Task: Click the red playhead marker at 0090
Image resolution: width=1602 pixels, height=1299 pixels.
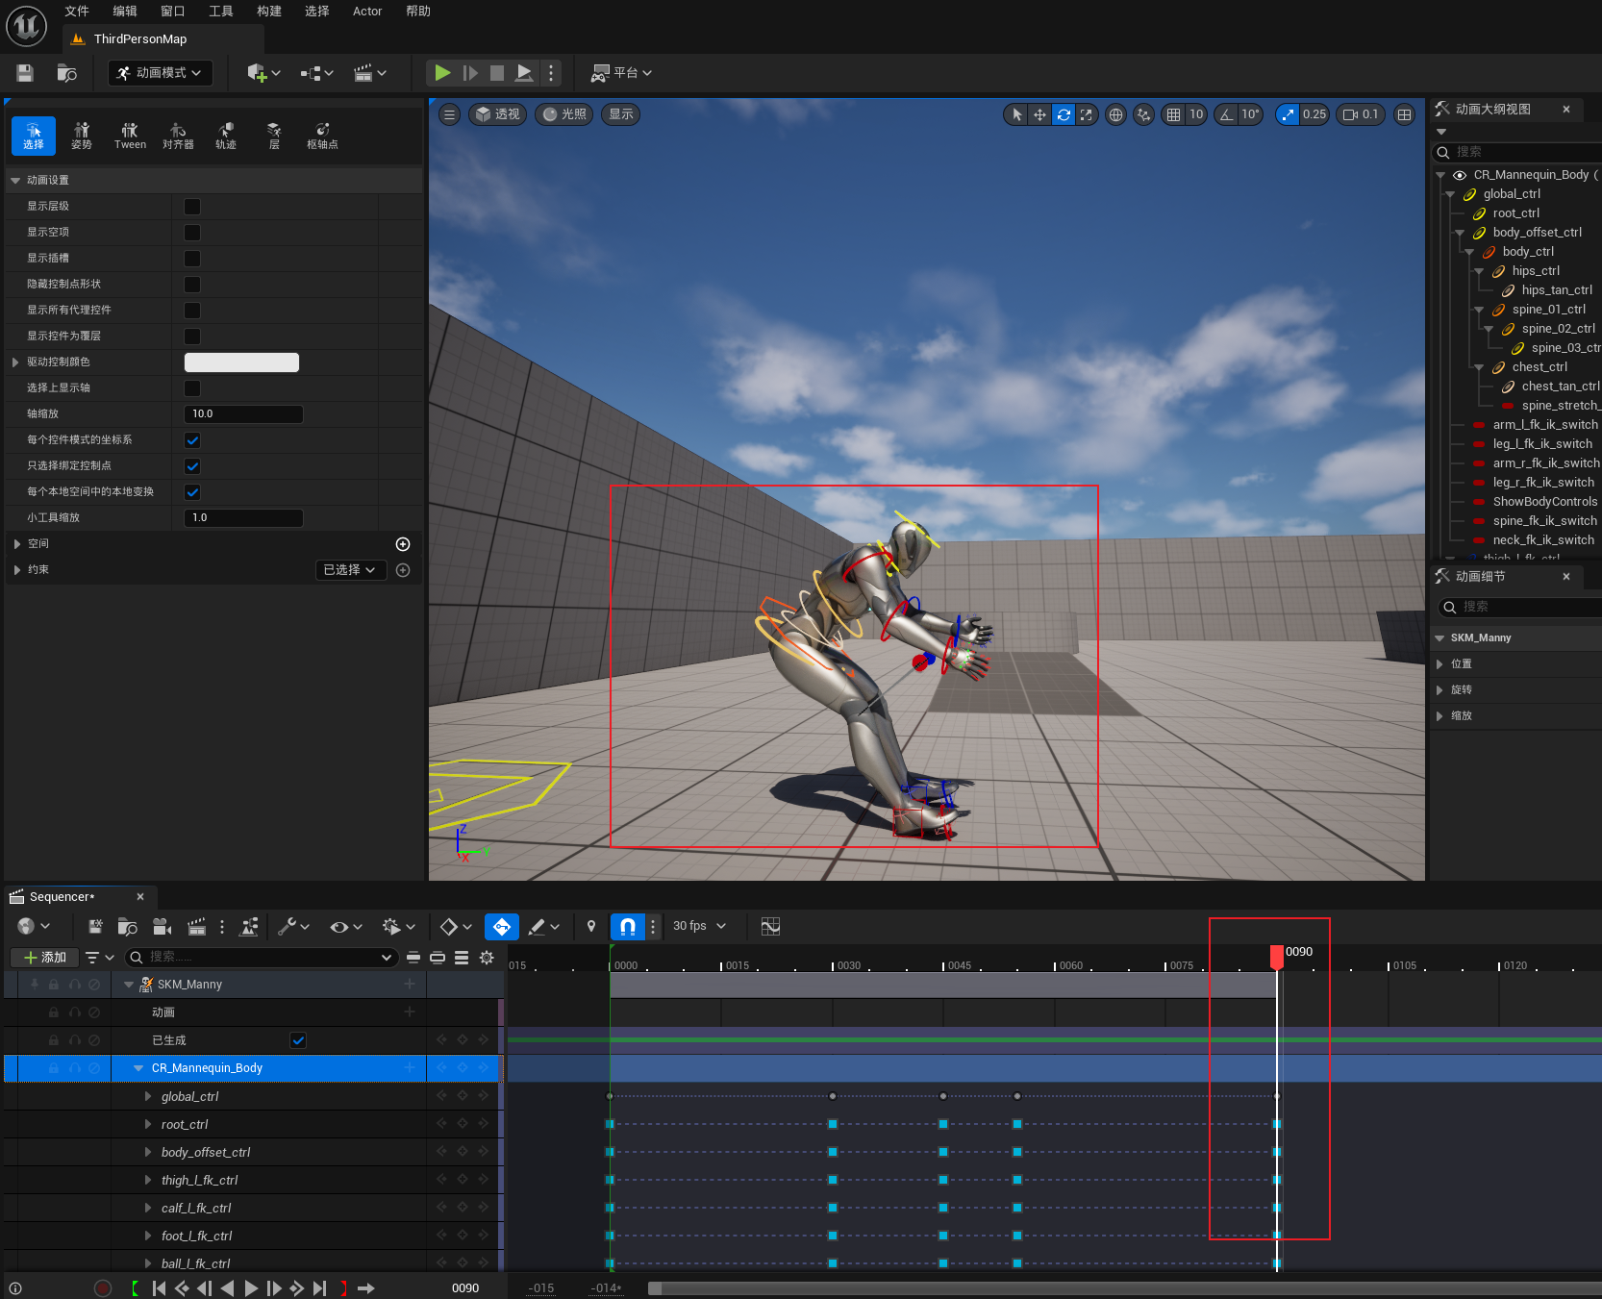Action: [1277, 956]
